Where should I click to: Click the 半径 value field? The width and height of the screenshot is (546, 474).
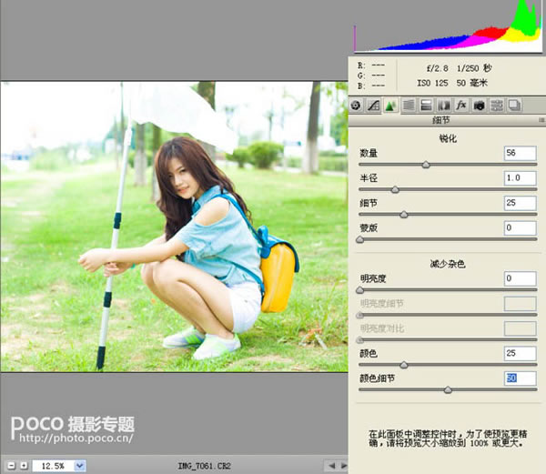520,177
